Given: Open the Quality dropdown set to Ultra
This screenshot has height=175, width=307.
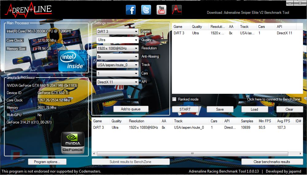Looking at the screenshot, I should point(118,40).
